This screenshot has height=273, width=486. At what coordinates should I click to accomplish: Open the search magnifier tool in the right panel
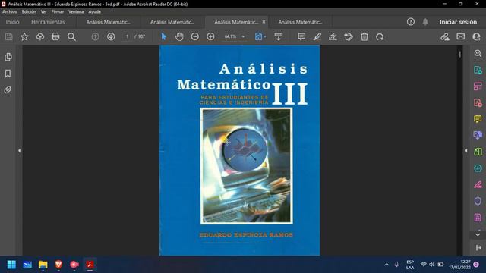click(478, 54)
